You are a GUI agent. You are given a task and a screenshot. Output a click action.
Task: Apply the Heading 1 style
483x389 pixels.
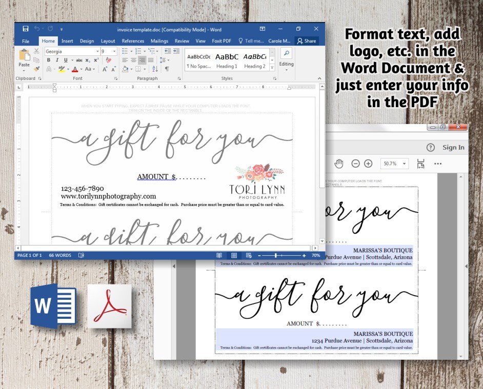pos(227,61)
